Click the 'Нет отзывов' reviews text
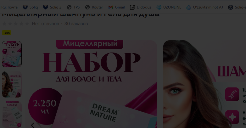246x128 pixels. pos(46,24)
